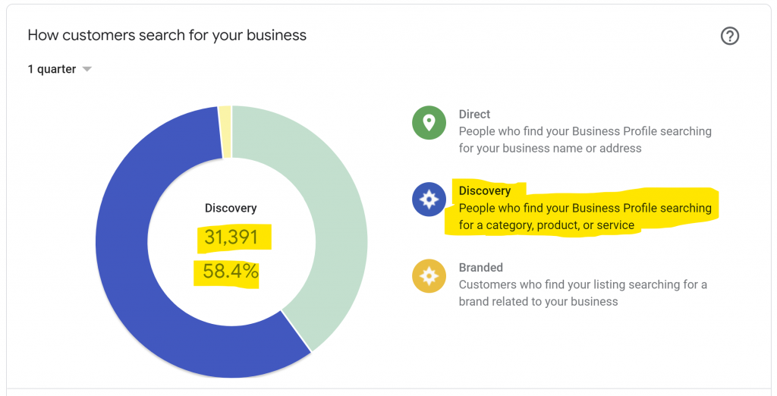The width and height of the screenshot is (777, 396).
Task: Click the green Direct location pin icon
Action: coord(429,123)
